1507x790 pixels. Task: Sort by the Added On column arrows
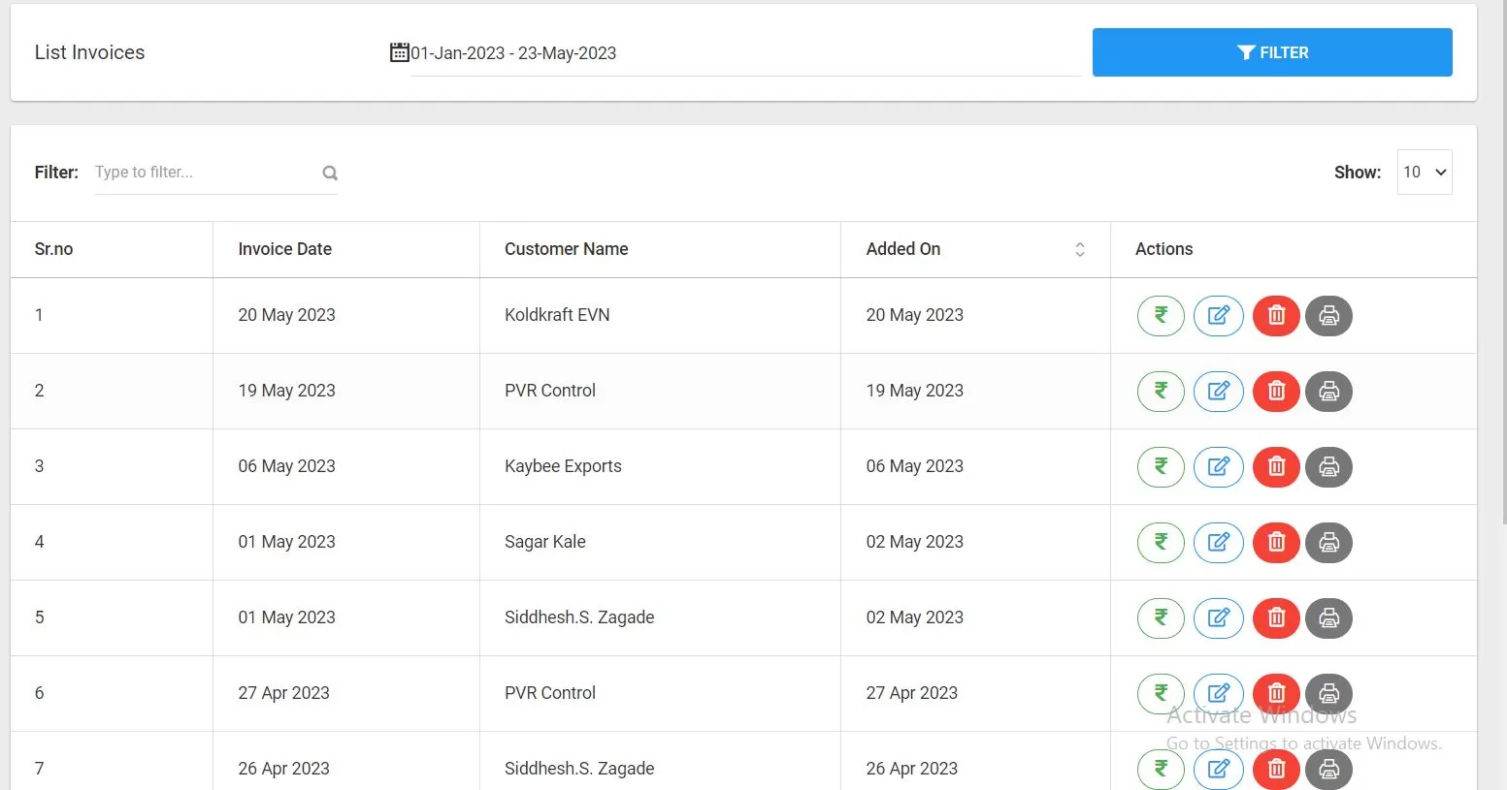(1080, 249)
